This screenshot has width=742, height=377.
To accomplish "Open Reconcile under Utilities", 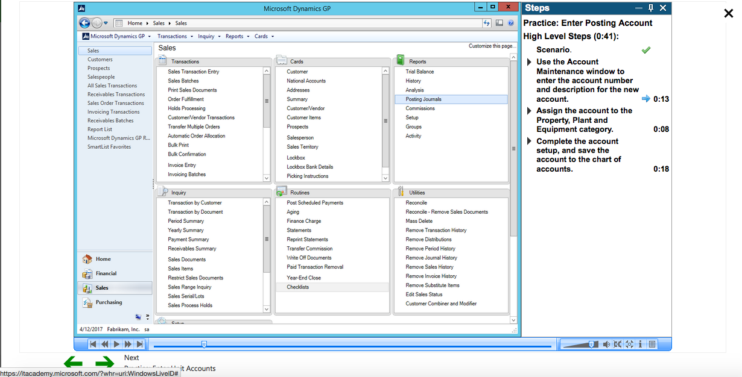I will point(416,203).
